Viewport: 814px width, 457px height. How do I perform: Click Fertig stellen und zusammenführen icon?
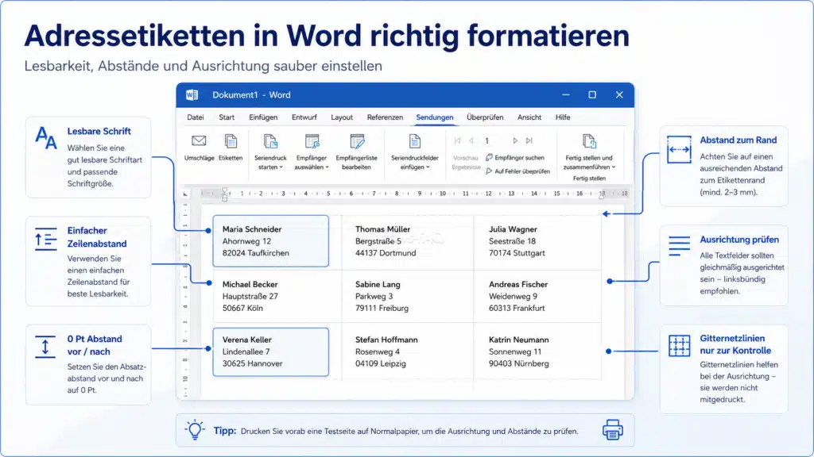(x=589, y=141)
